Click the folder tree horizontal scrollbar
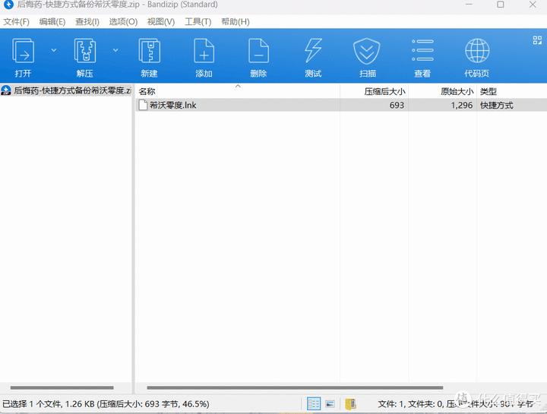 [62, 387]
